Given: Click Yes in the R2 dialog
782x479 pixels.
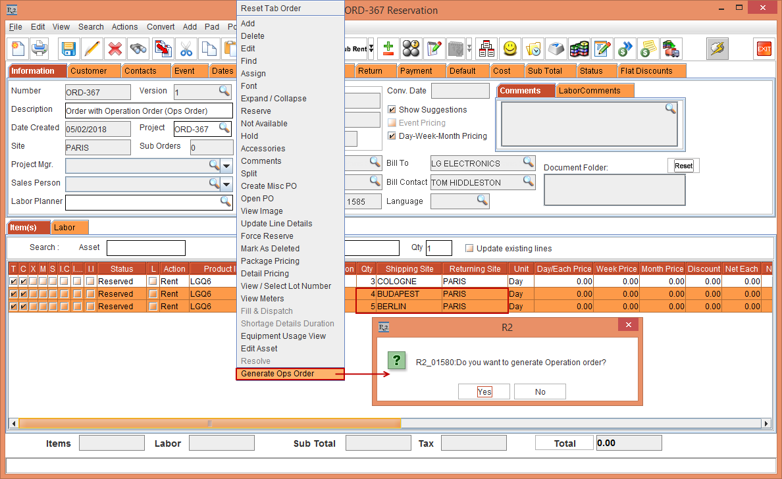Looking at the screenshot, I should [484, 391].
